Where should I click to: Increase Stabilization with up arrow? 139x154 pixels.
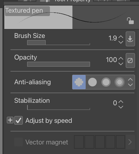pyautogui.click(x=121, y=102)
